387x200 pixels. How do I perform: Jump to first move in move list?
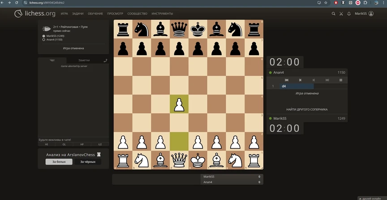click(x=287, y=80)
